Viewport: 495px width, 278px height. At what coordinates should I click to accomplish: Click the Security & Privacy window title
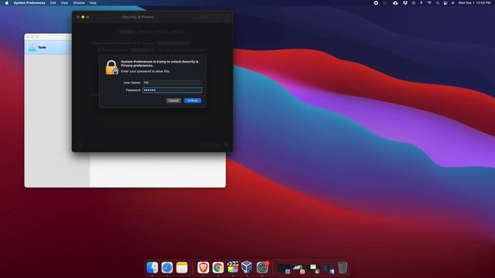pyautogui.click(x=138, y=17)
